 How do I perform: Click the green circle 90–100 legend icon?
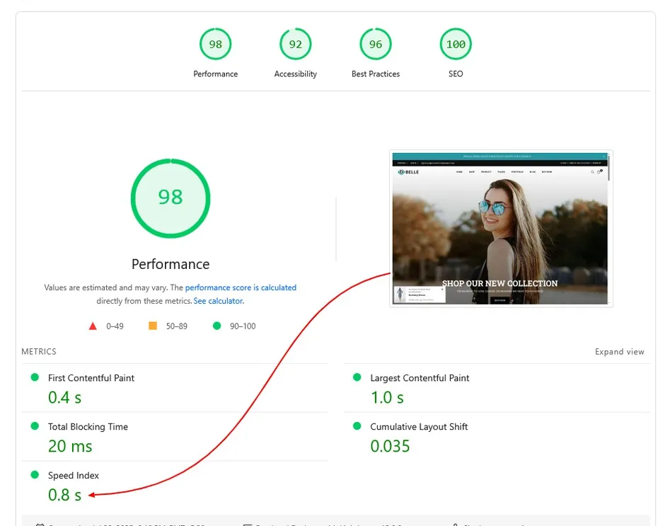pyautogui.click(x=216, y=326)
